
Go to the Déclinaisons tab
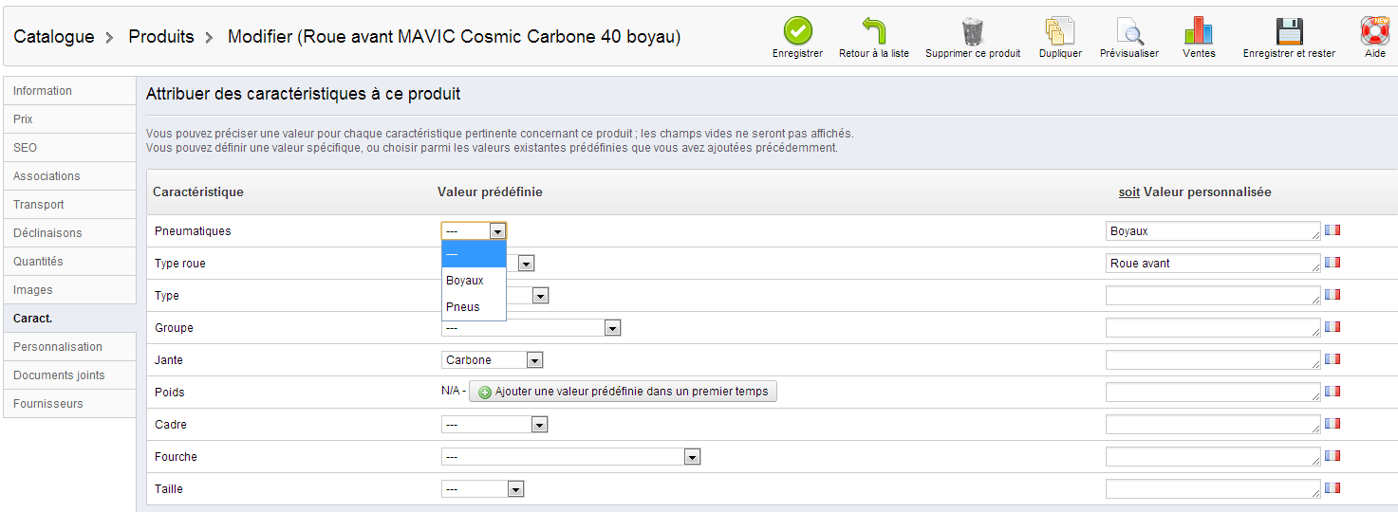click(x=69, y=233)
